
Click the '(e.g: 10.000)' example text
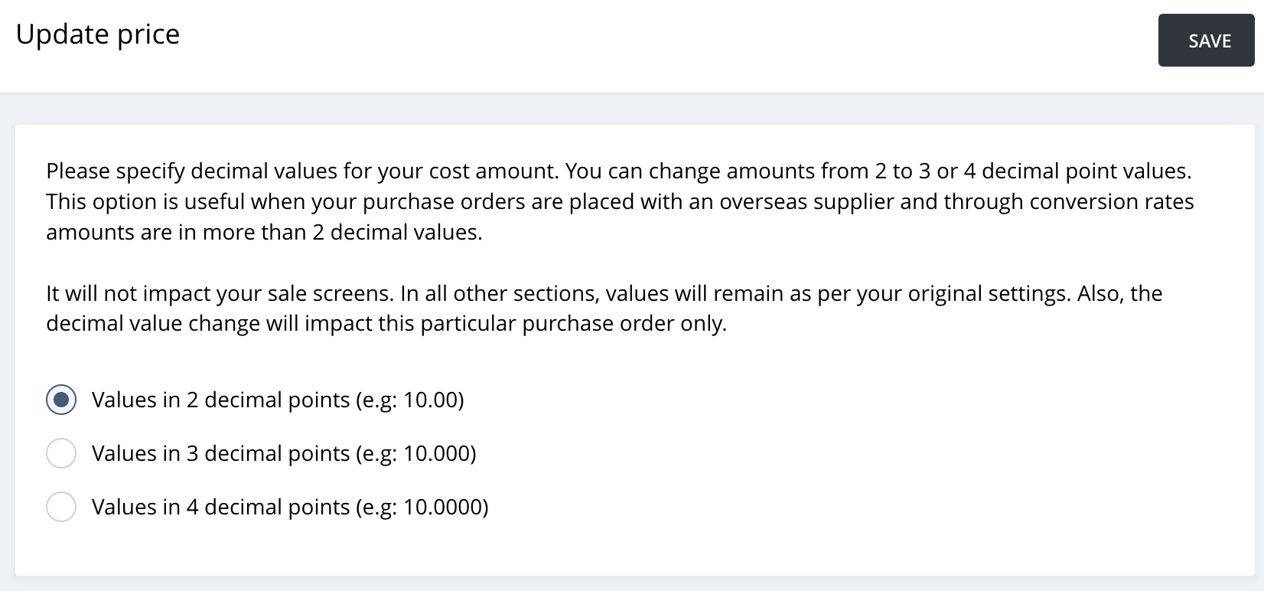pos(416,453)
